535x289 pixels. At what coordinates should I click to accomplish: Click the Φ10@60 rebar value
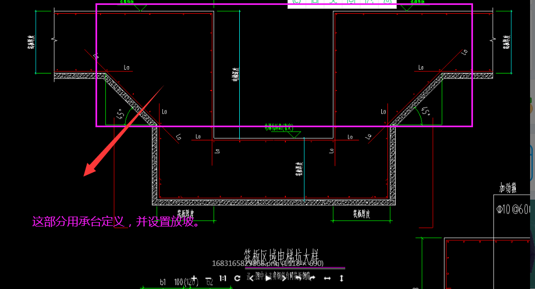[514, 209]
